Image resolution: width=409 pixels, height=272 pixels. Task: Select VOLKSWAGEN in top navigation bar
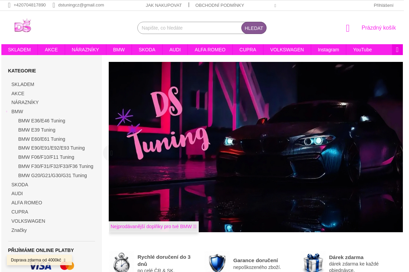(287, 50)
